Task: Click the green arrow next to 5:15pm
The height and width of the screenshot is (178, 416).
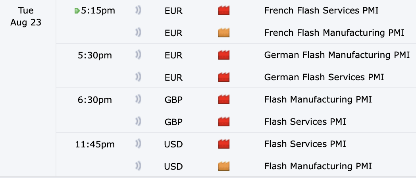Action: pos(77,11)
